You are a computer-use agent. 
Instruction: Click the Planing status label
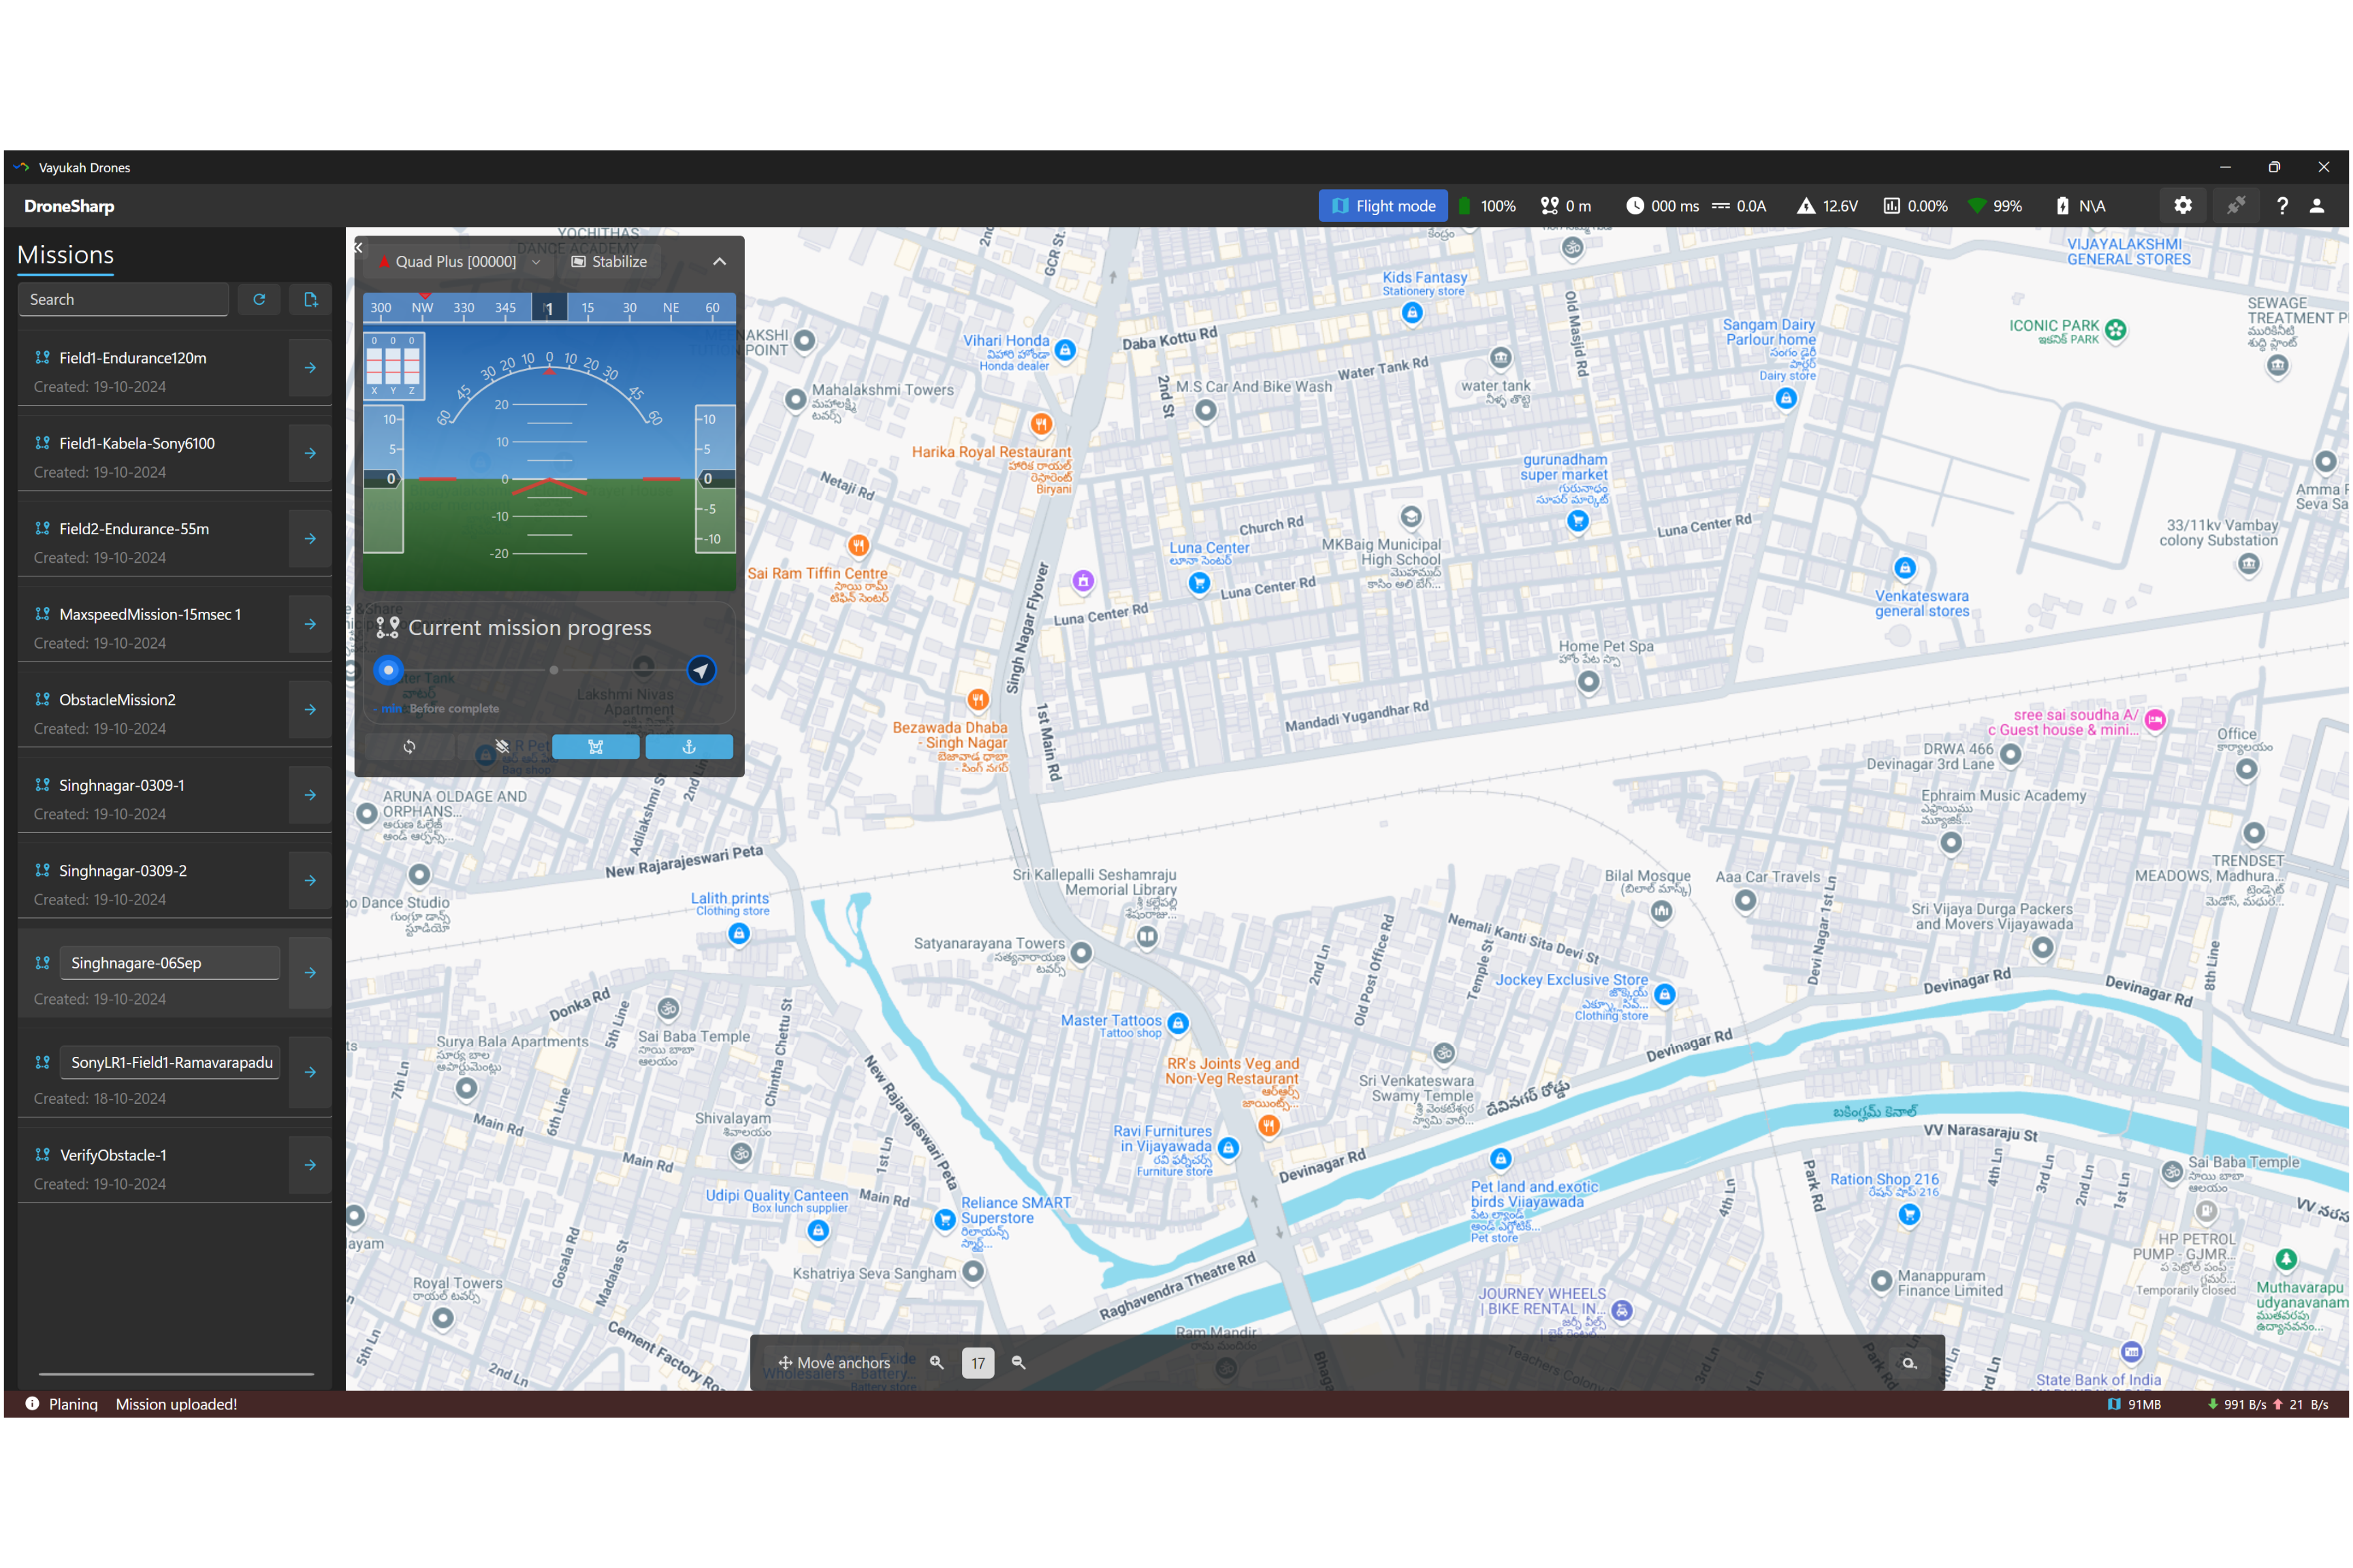[73, 1404]
